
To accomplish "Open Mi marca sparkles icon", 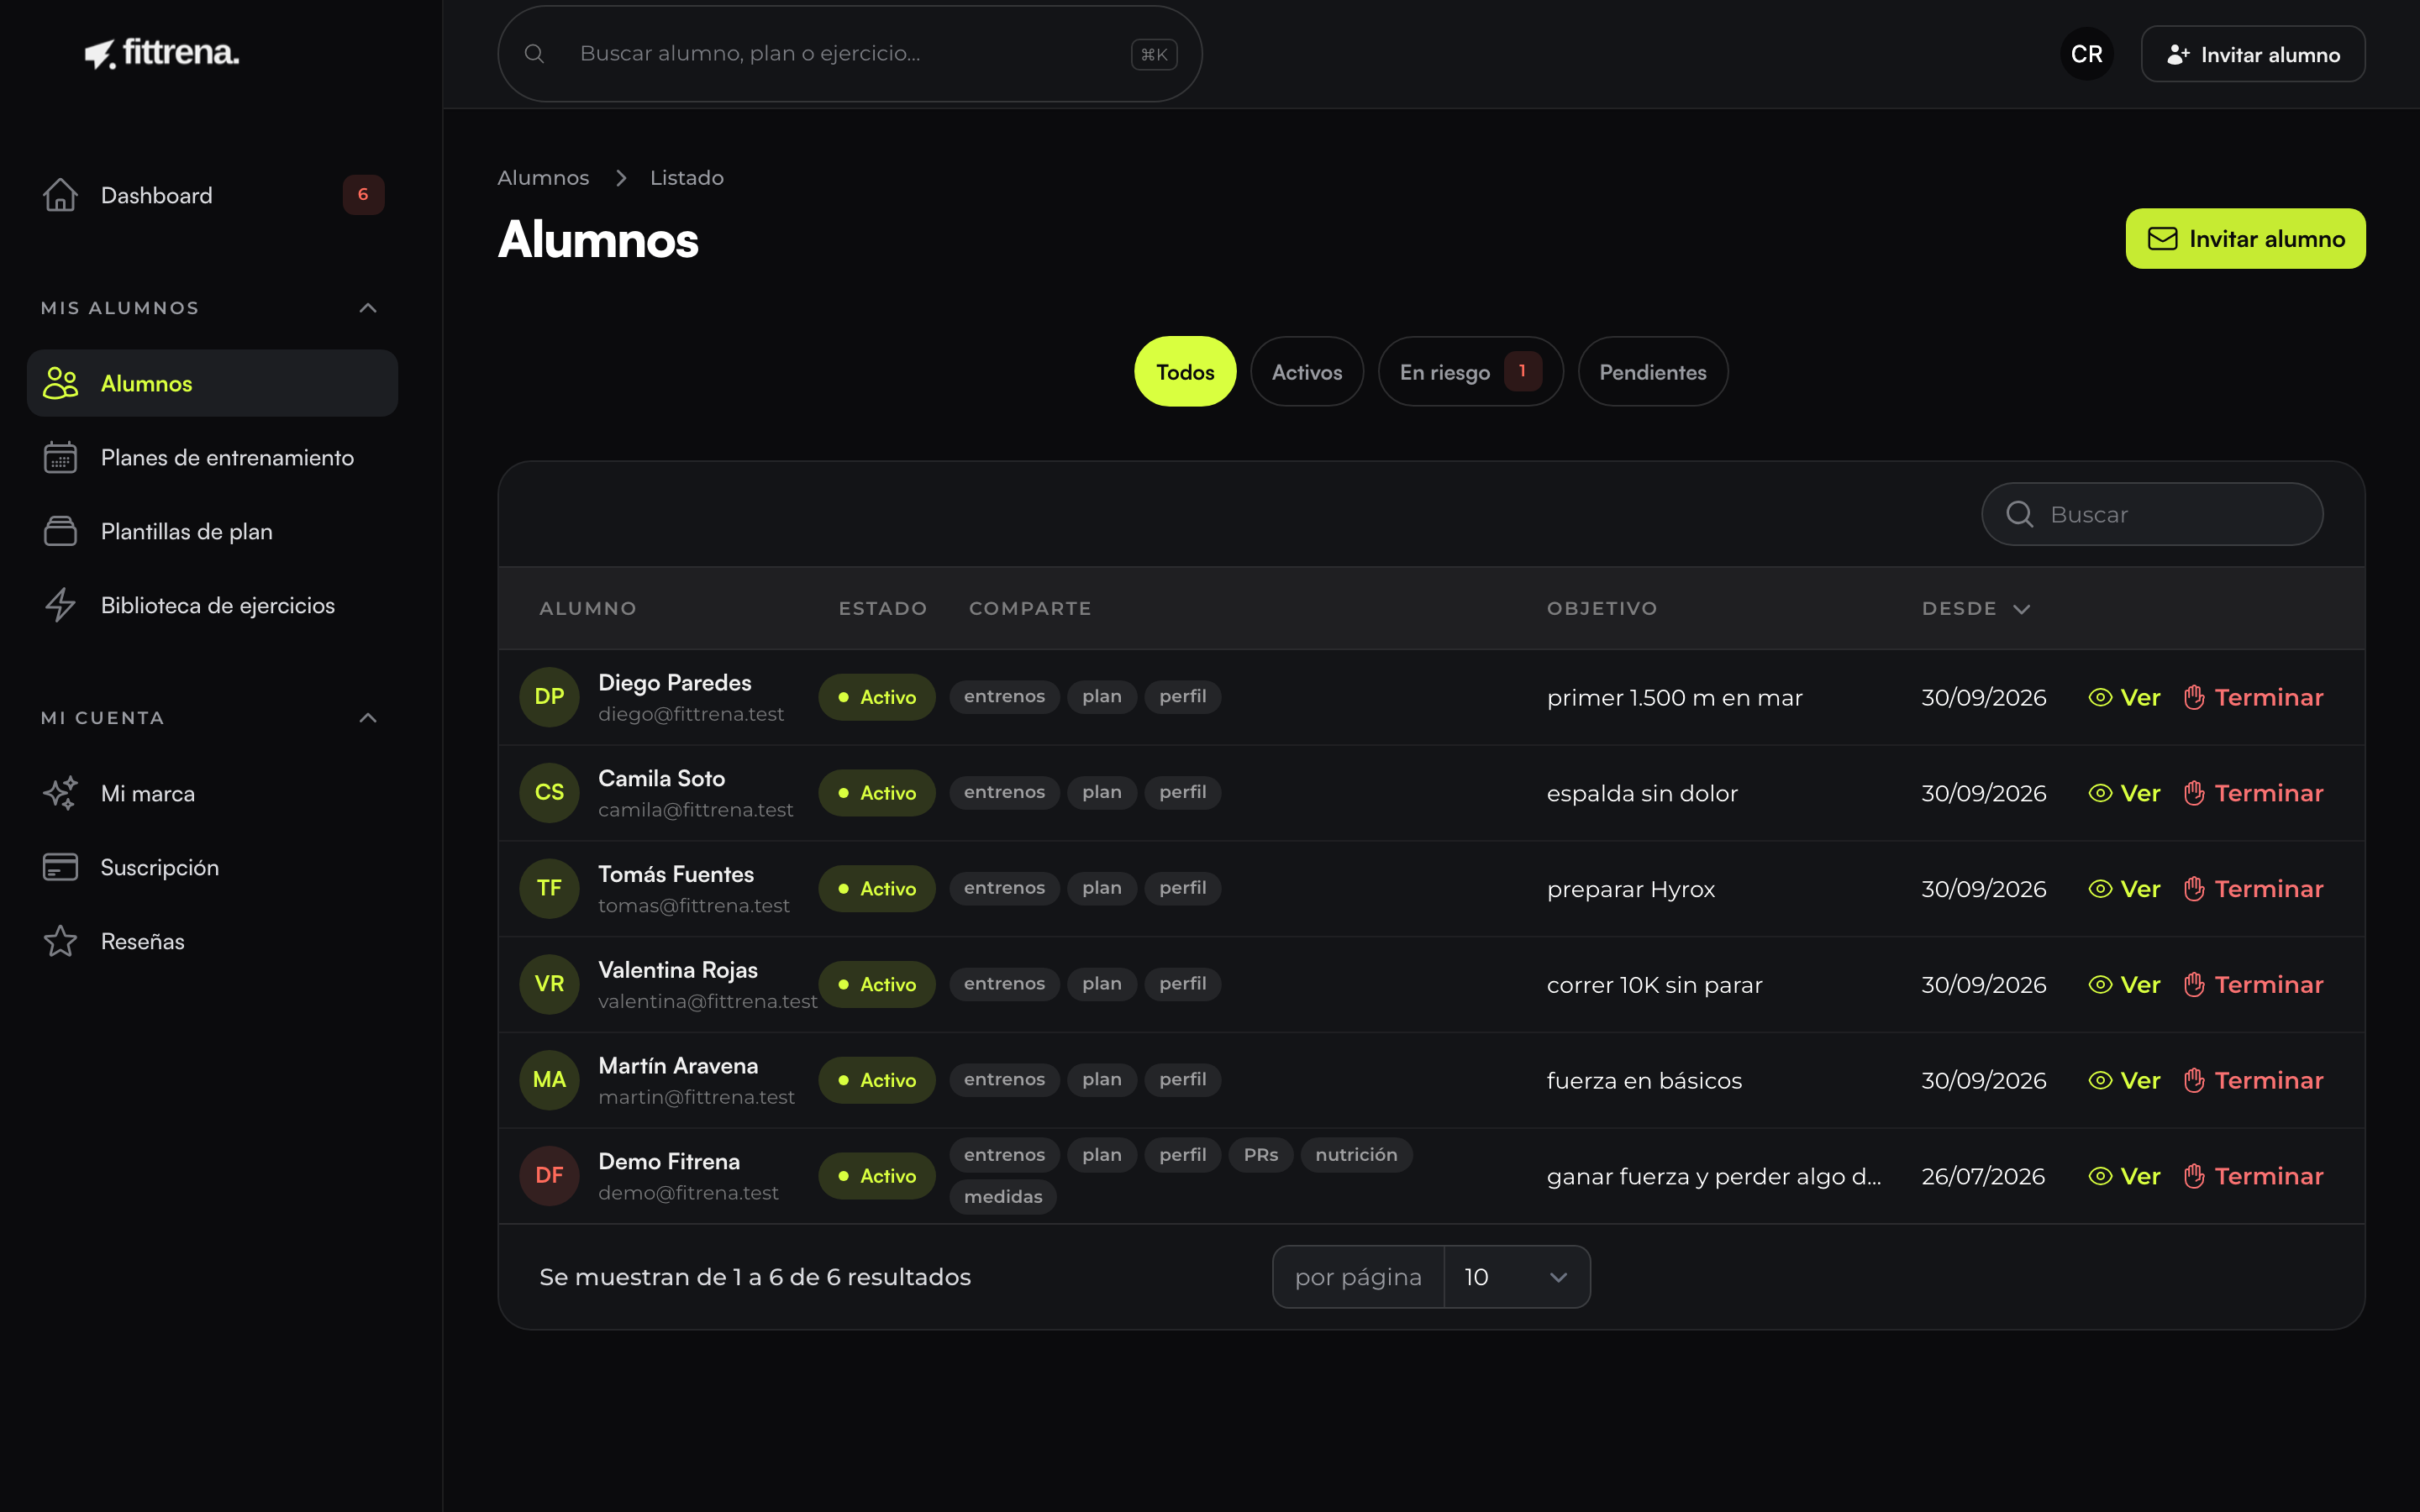I will [60, 793].
